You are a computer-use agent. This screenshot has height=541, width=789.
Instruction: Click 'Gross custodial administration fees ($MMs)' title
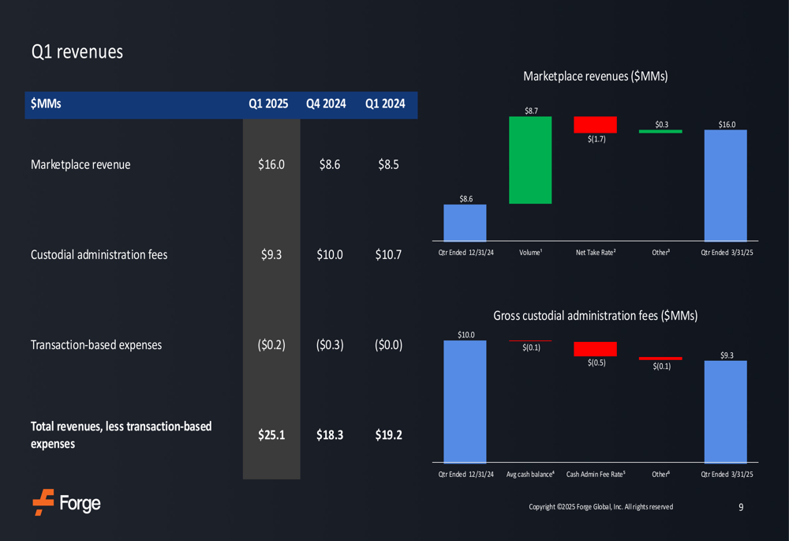coord(595,316)
